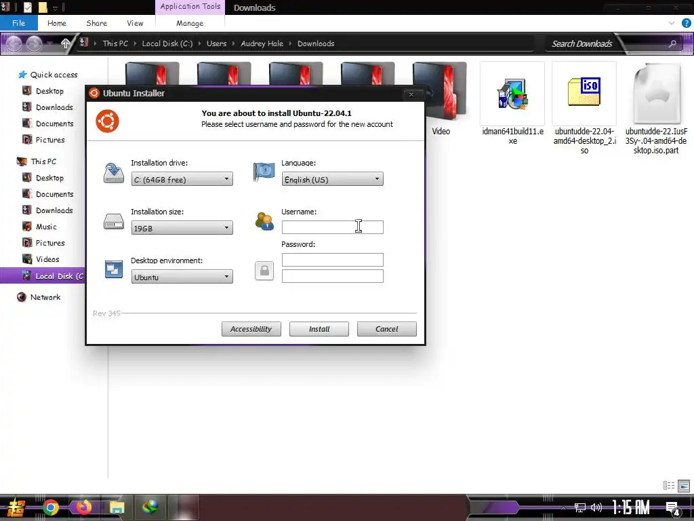Click This PC in the address bar

pyautogui.click(x=115, y=43)
